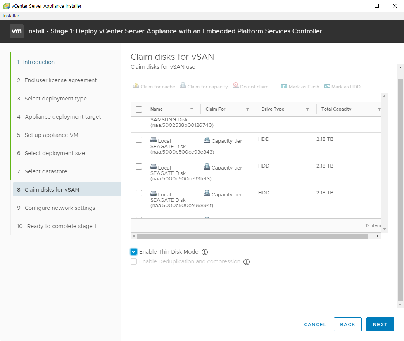Click HDD drive type in ce96894f row
Screen dimensions: 404x341
[x=264, y=193]
